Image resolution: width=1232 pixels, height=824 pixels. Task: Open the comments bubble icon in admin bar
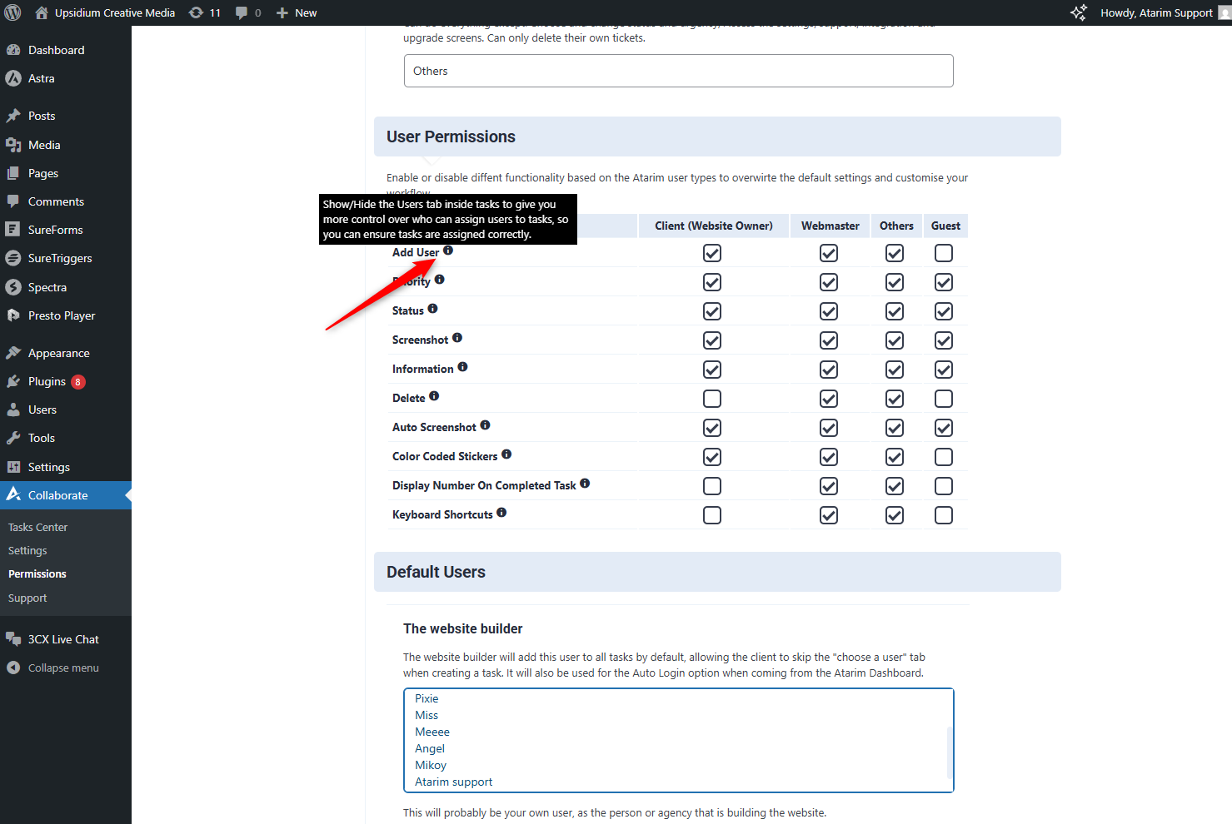tap(242, 12)
